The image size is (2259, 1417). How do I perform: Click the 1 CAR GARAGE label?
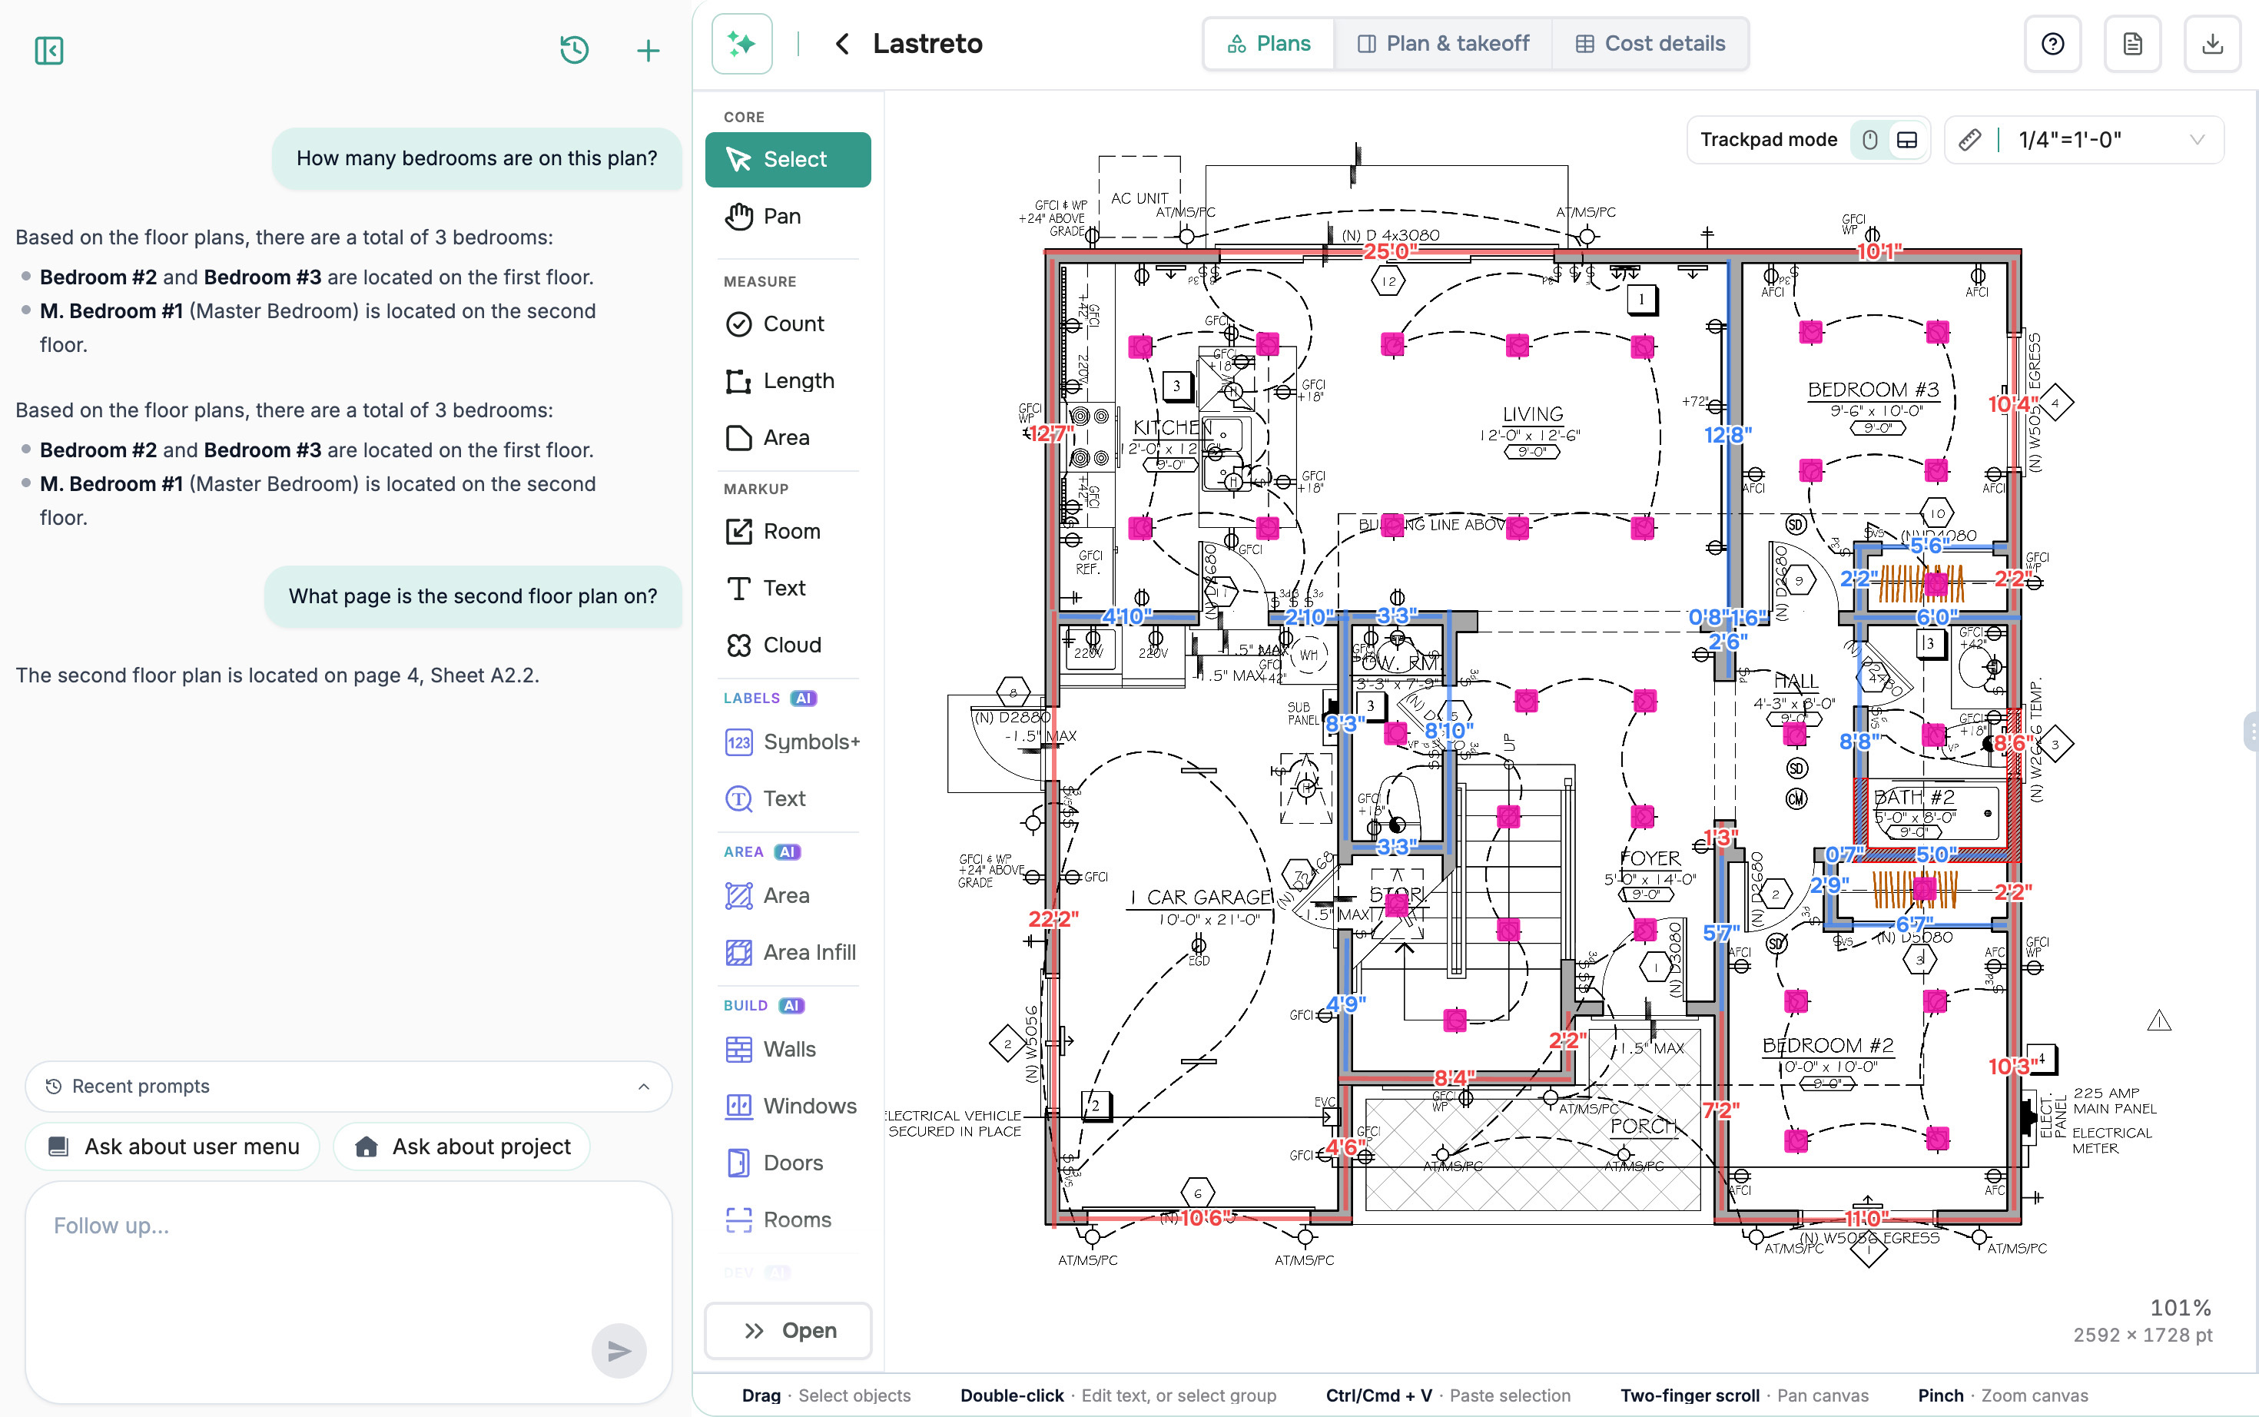pos(1200,898)
